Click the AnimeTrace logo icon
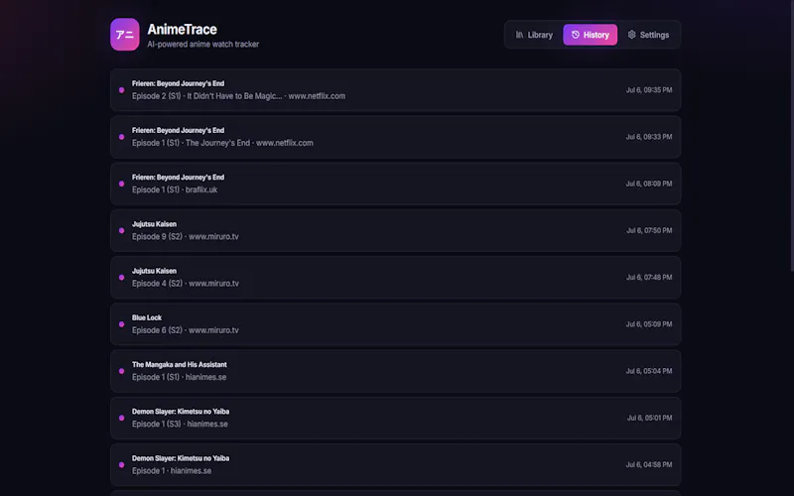Screen dimensions: 794x496 pyautogui.click(x=125, y=35)
